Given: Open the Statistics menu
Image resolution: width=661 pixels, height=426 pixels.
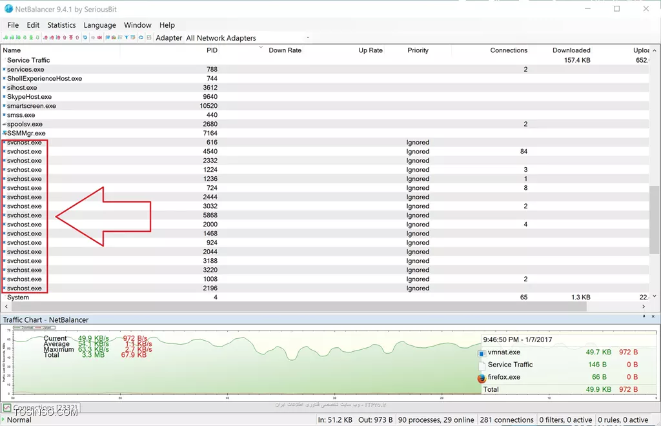Looking at the screenshot, I should (x=61, y=25).
